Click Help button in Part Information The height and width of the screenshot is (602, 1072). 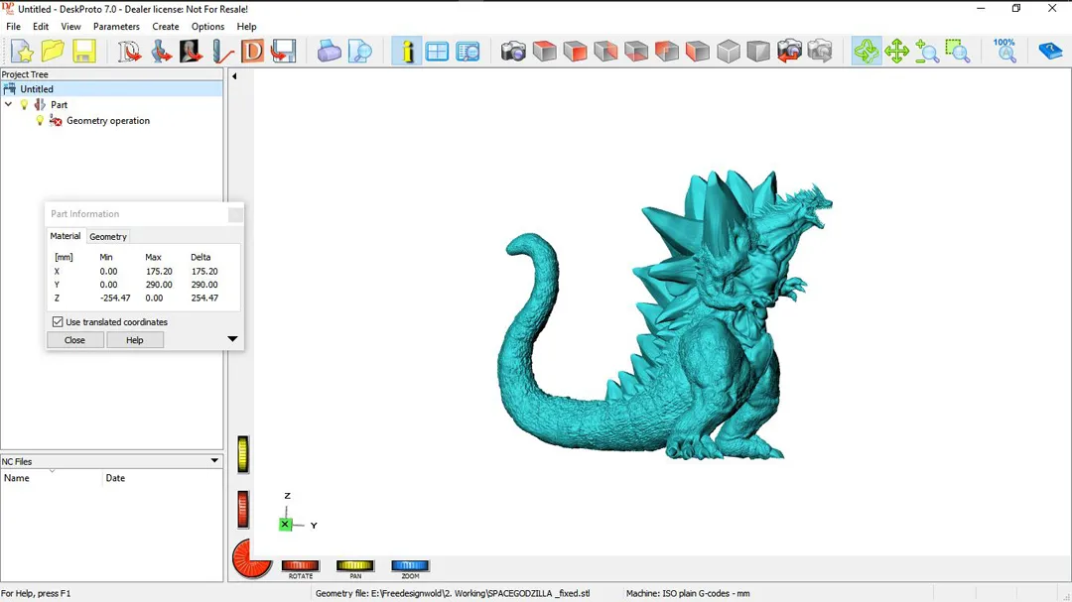(135, 339)
